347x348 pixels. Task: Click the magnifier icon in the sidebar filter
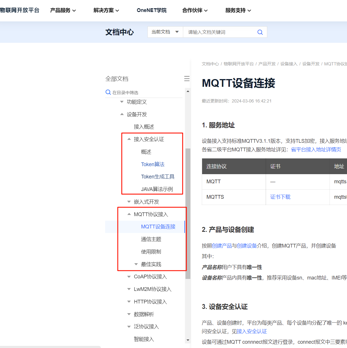click(x=108, y=92)
